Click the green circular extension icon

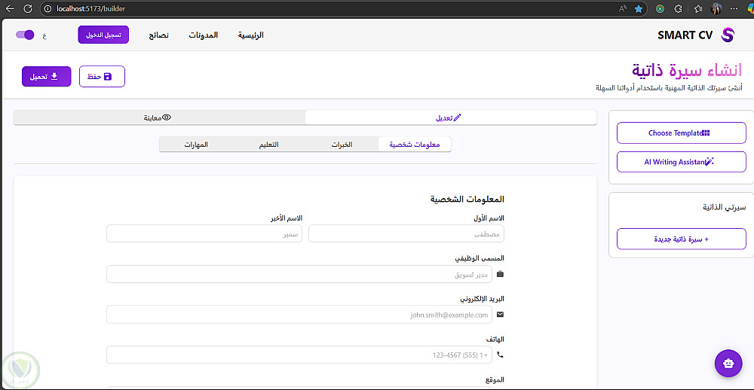pyautogui.click(x=661, y=8)
